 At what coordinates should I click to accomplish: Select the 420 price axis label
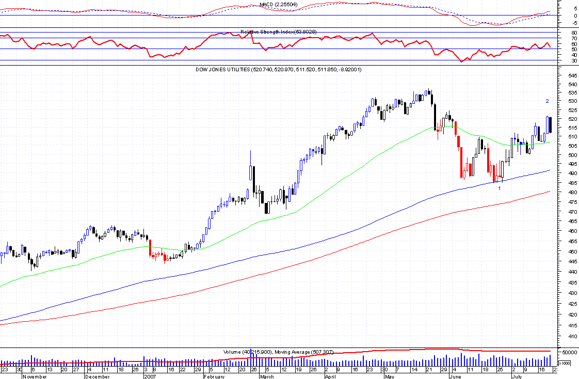572,315
